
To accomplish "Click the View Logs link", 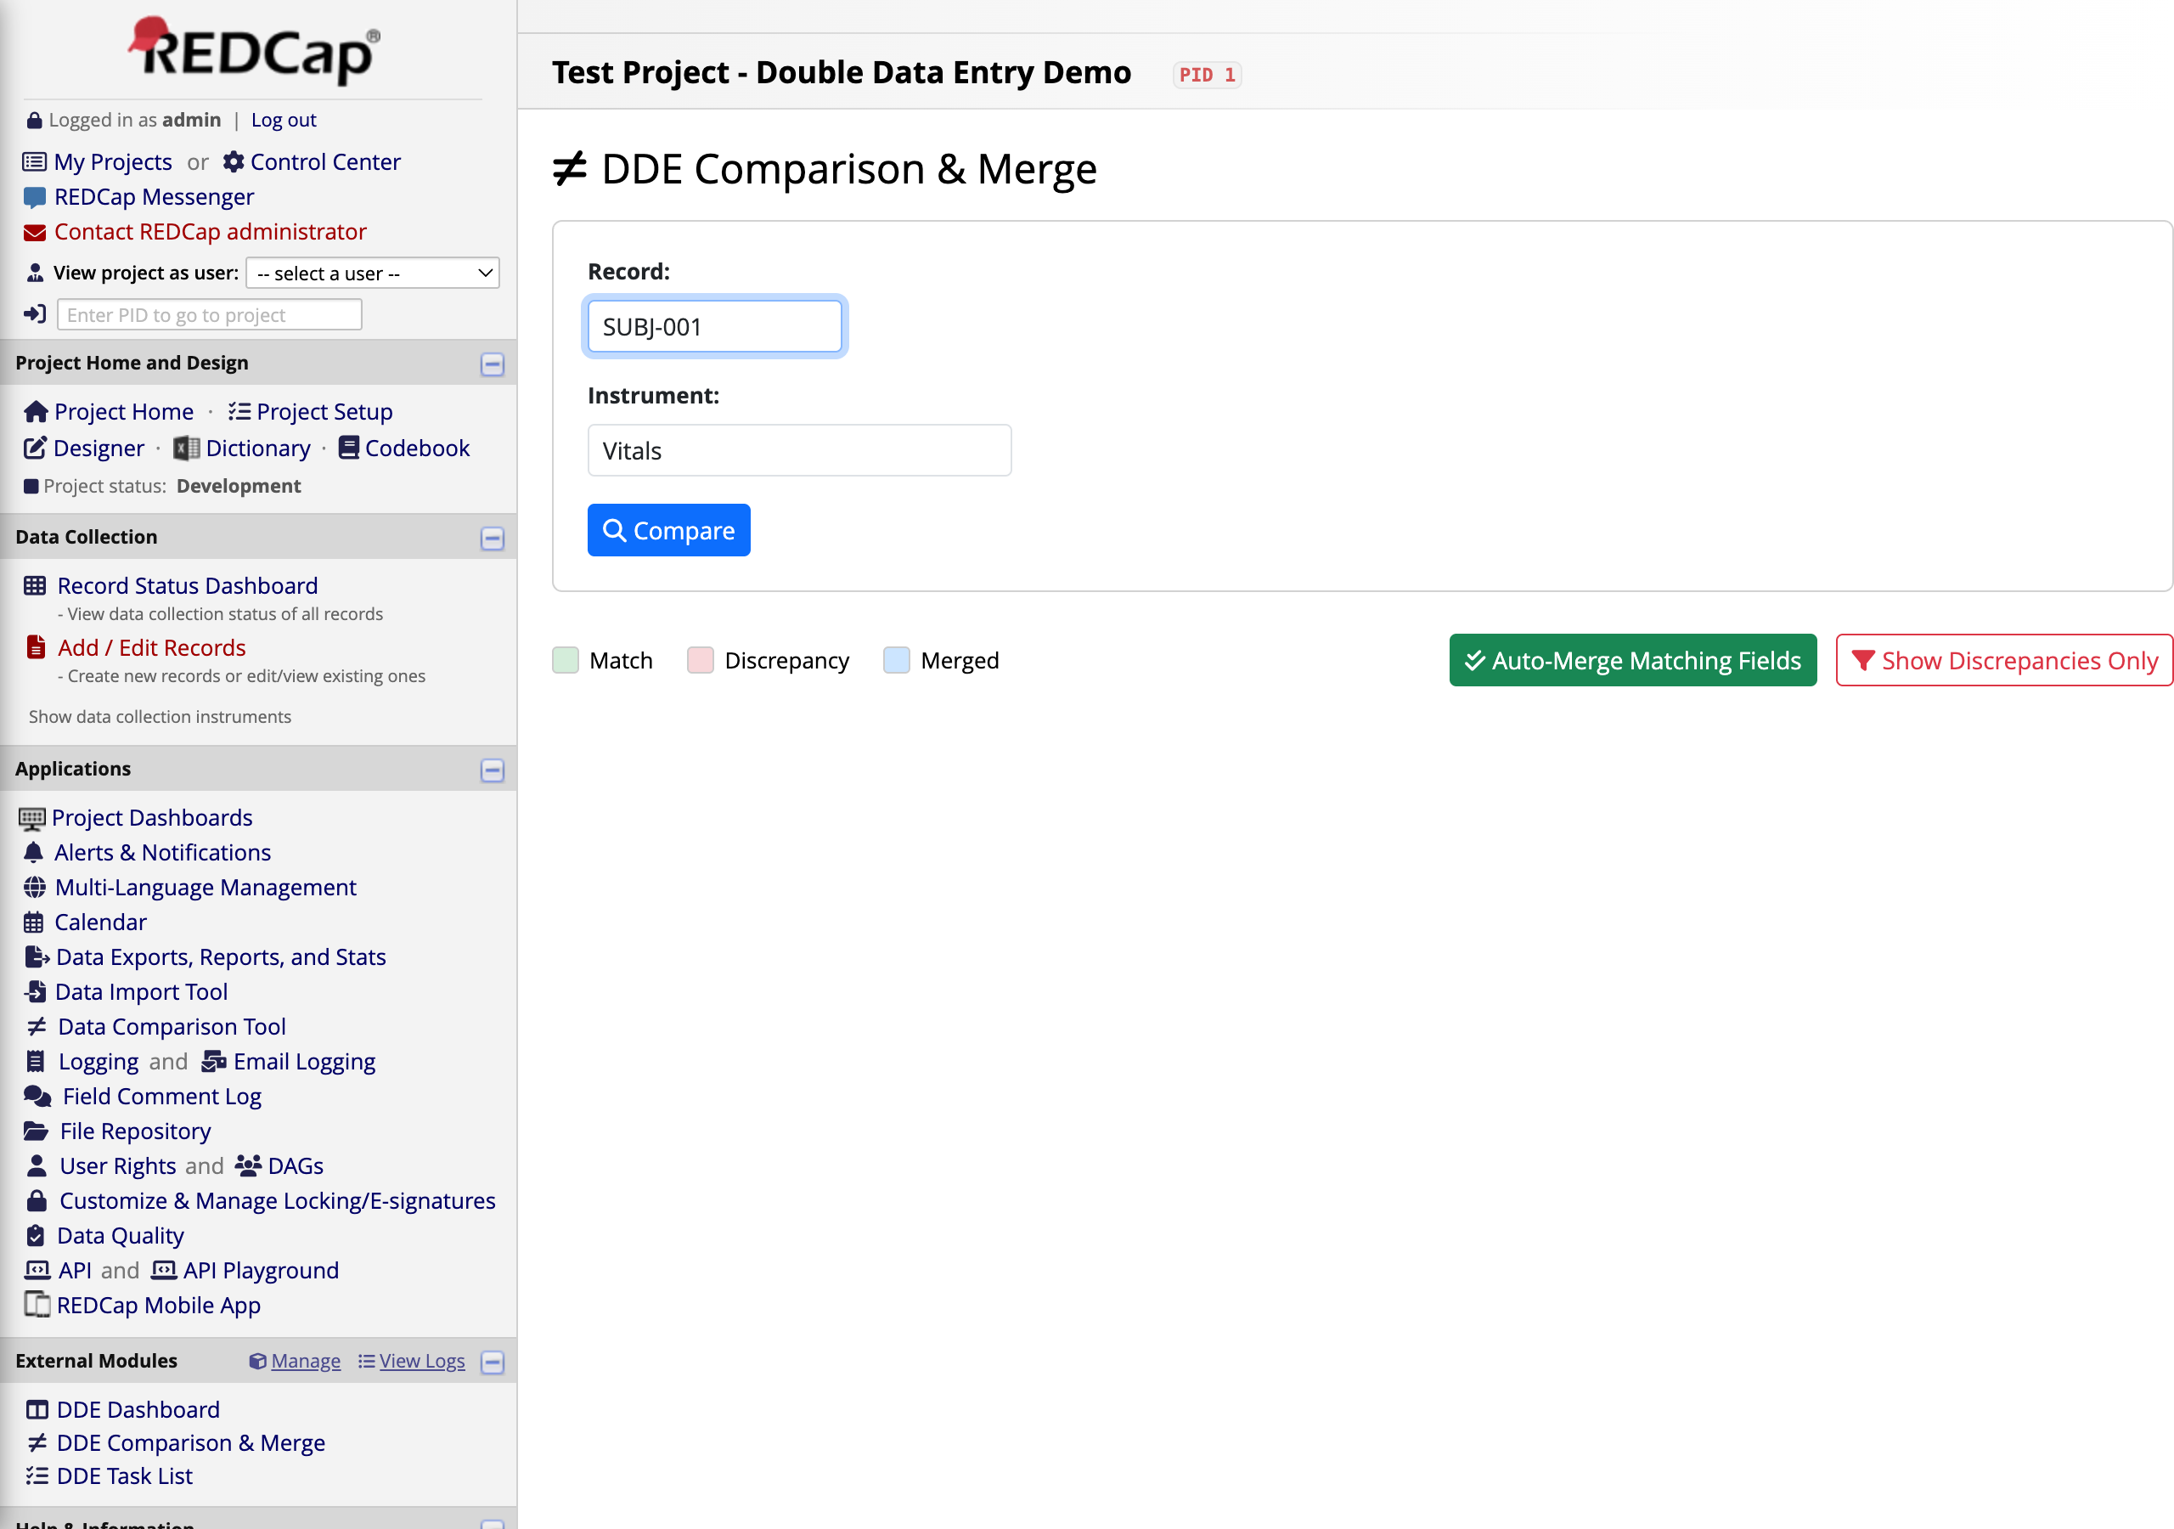I will (422, 1362).
